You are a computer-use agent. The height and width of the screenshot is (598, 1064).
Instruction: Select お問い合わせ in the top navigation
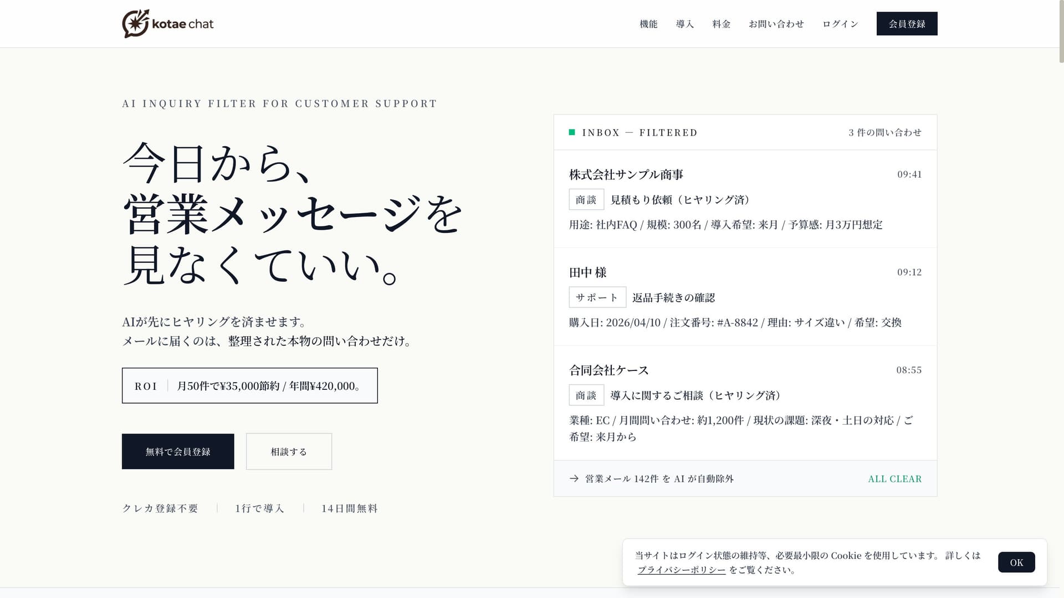pyautogui.click(x=776, y=24)
